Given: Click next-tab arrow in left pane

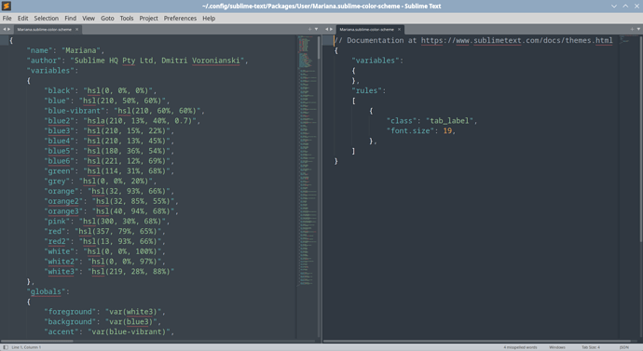Looking at the screenshot, I should pyautogui.click(x=8, y=29).
